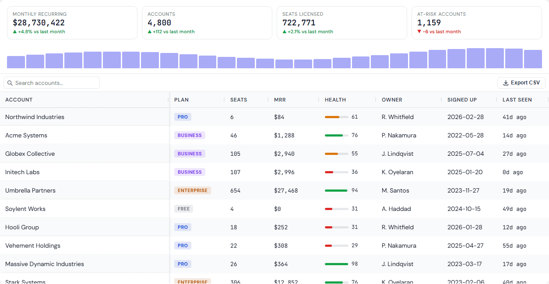Click signed up date 2024-10-15
The image size is (549, 284).
[x=464, y=209]
